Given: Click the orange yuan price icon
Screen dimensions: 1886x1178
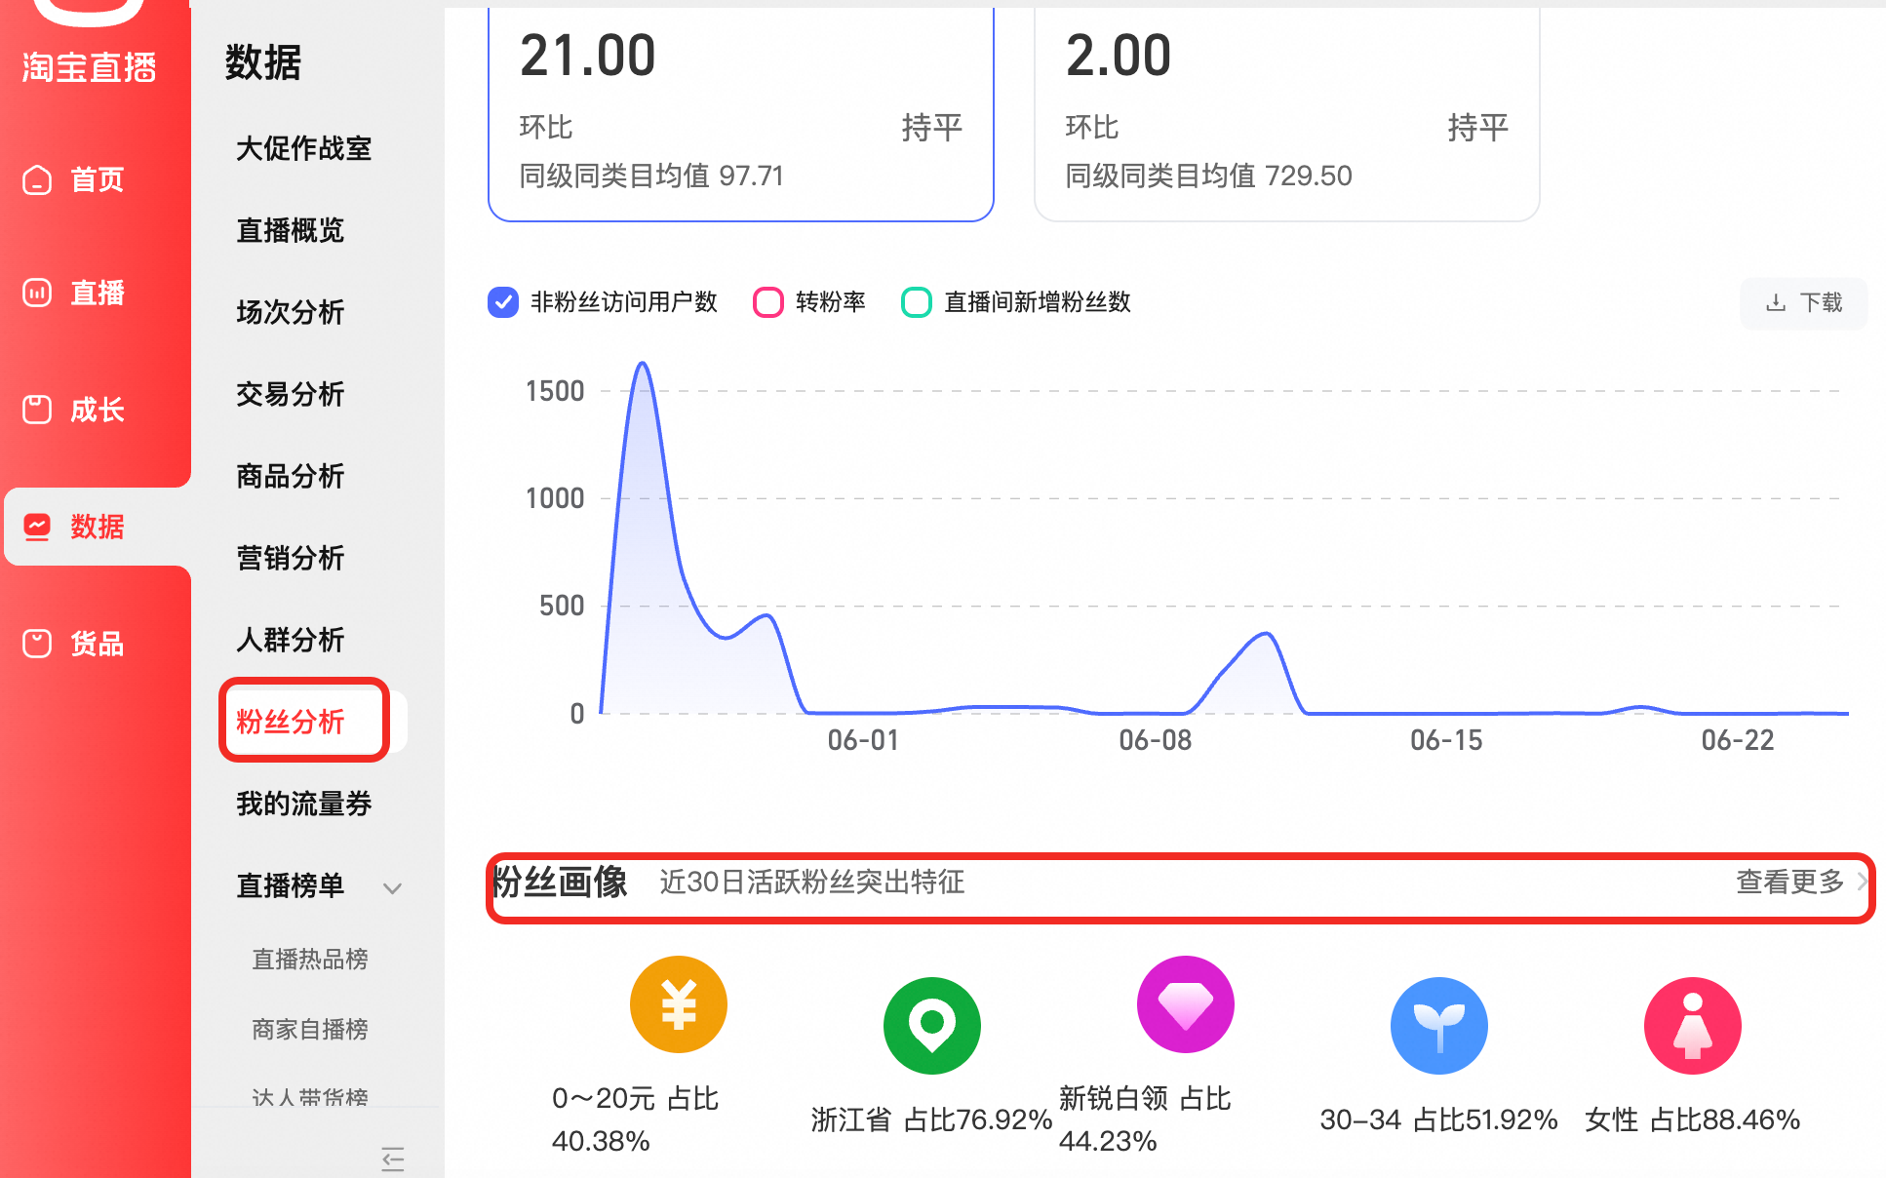Looking at the screenshot, I should pyautogui.click(x=679, y=1004).
